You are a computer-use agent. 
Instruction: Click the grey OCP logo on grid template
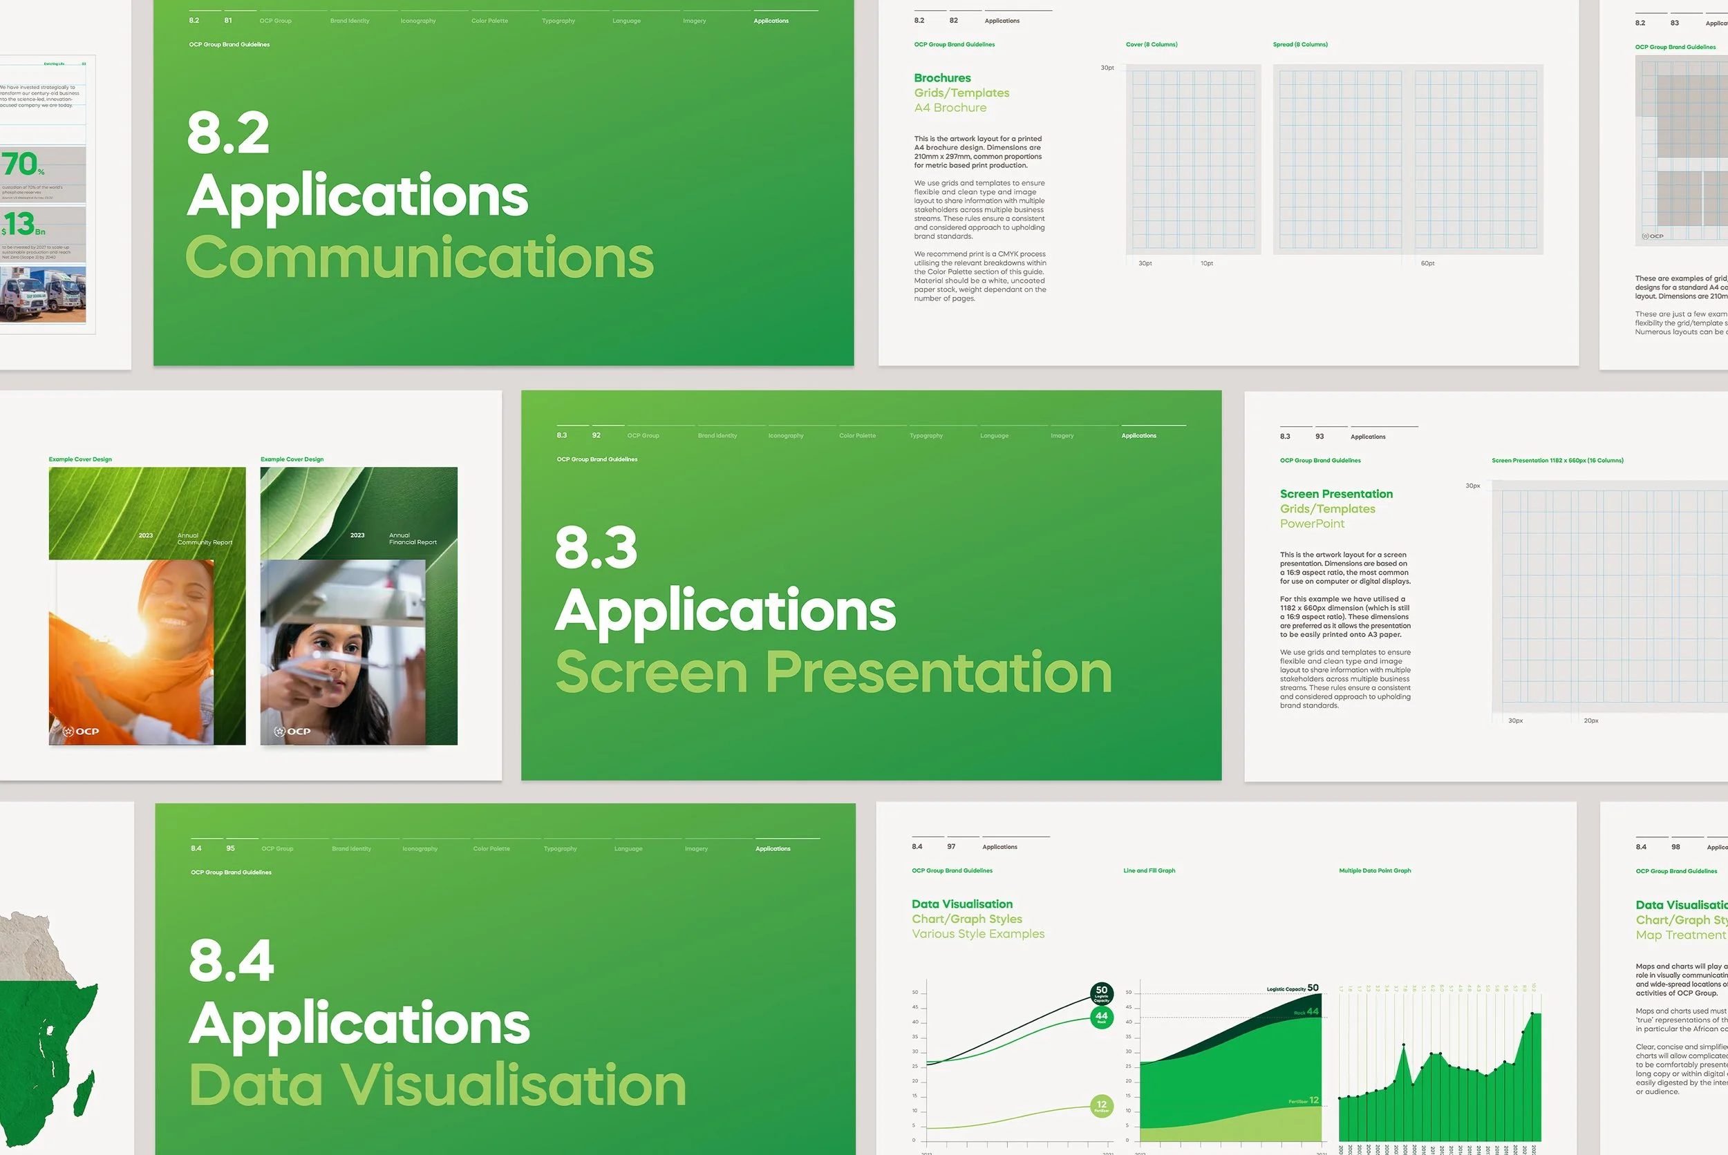(x=1653, y=236)
